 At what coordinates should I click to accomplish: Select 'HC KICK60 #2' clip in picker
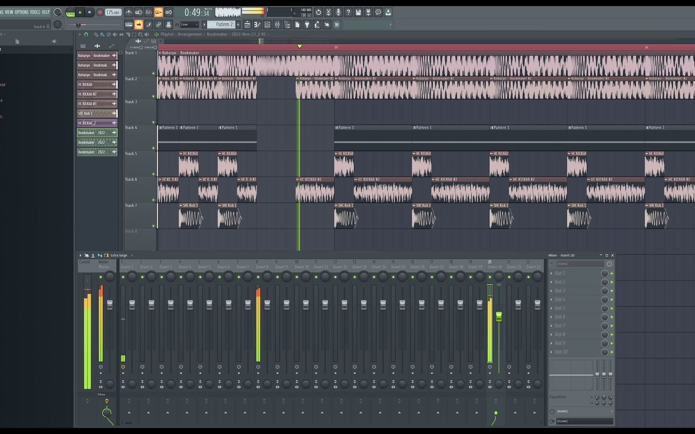(97, 94)
